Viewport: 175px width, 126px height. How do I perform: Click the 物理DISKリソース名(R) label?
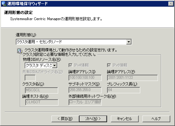click(42, 60)
